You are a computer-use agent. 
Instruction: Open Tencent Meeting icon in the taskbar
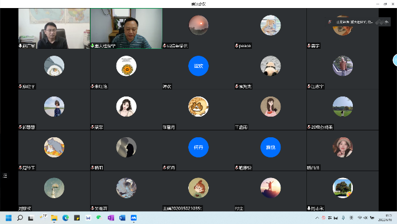(x=134, y=218)
